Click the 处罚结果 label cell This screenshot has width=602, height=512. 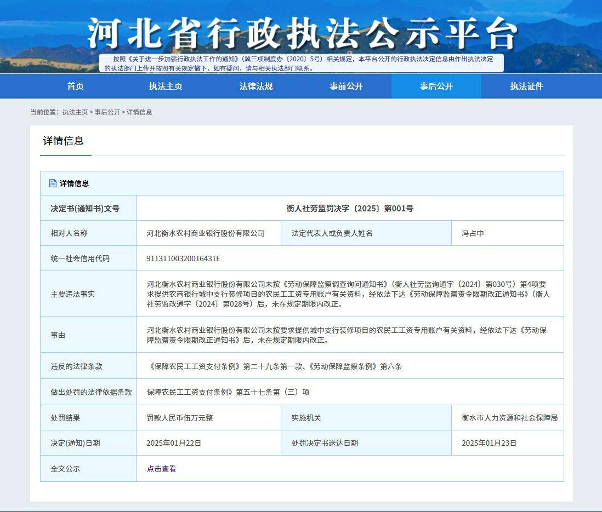tap(88, 418)
